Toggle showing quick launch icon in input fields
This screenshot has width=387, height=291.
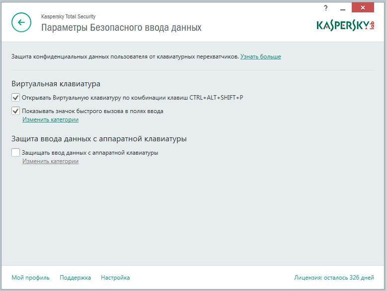[x=15, y=111]
